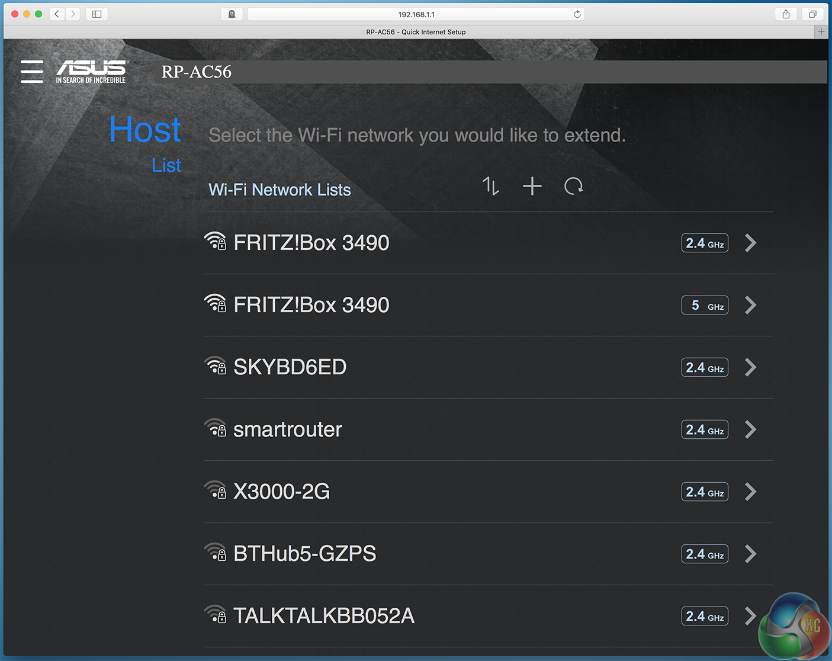Click the RP-AC56 Quick Internet Setup tab
The height and width of the screenshot is (661, 832).
416,32
